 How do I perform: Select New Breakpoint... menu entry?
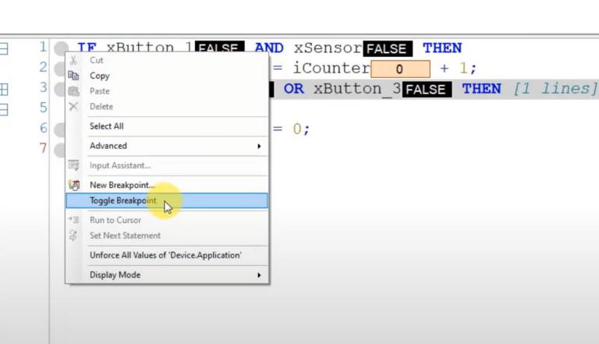click(122, 185)
